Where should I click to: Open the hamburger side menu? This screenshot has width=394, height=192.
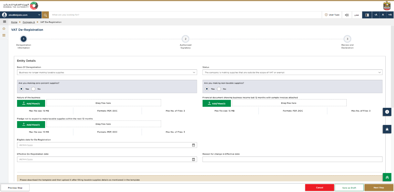click(x=4, y=22)
